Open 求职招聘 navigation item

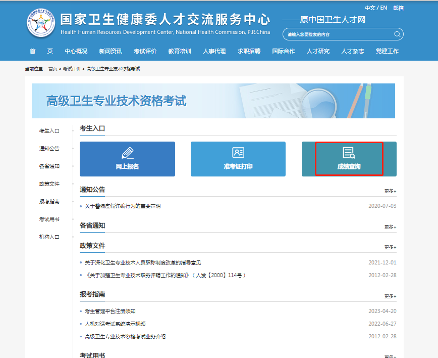[249, 51]
